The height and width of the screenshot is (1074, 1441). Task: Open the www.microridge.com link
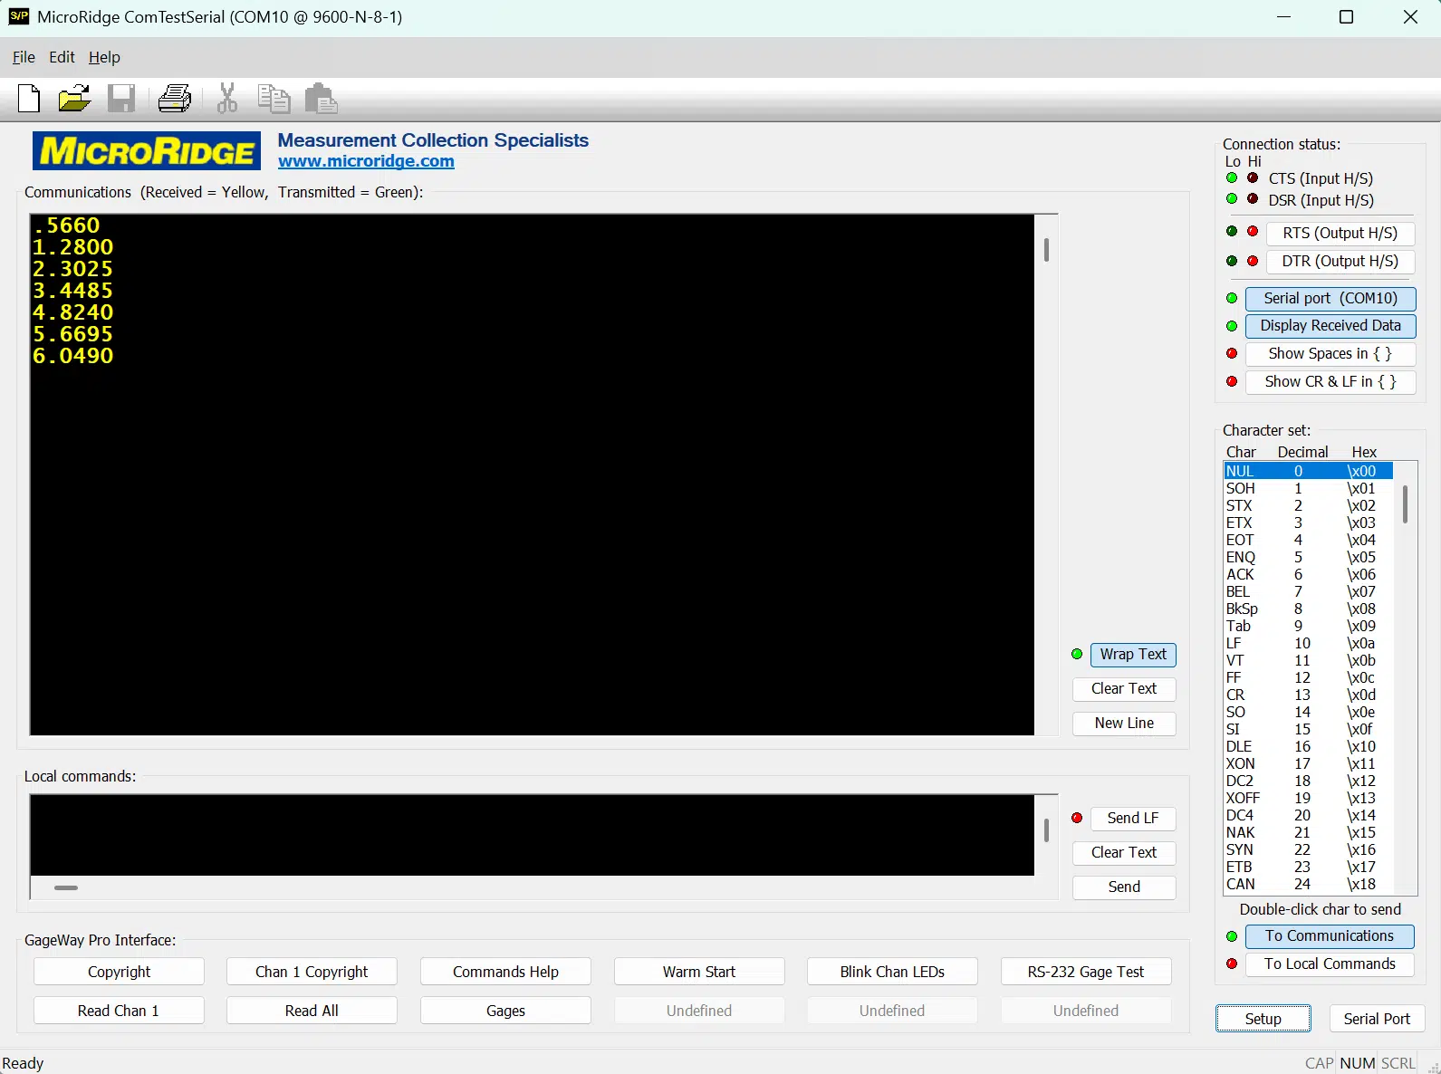(x=366, y=161)
